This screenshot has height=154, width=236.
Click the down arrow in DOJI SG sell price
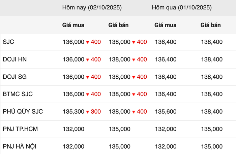pyautogui.click(x=134, y=77)
